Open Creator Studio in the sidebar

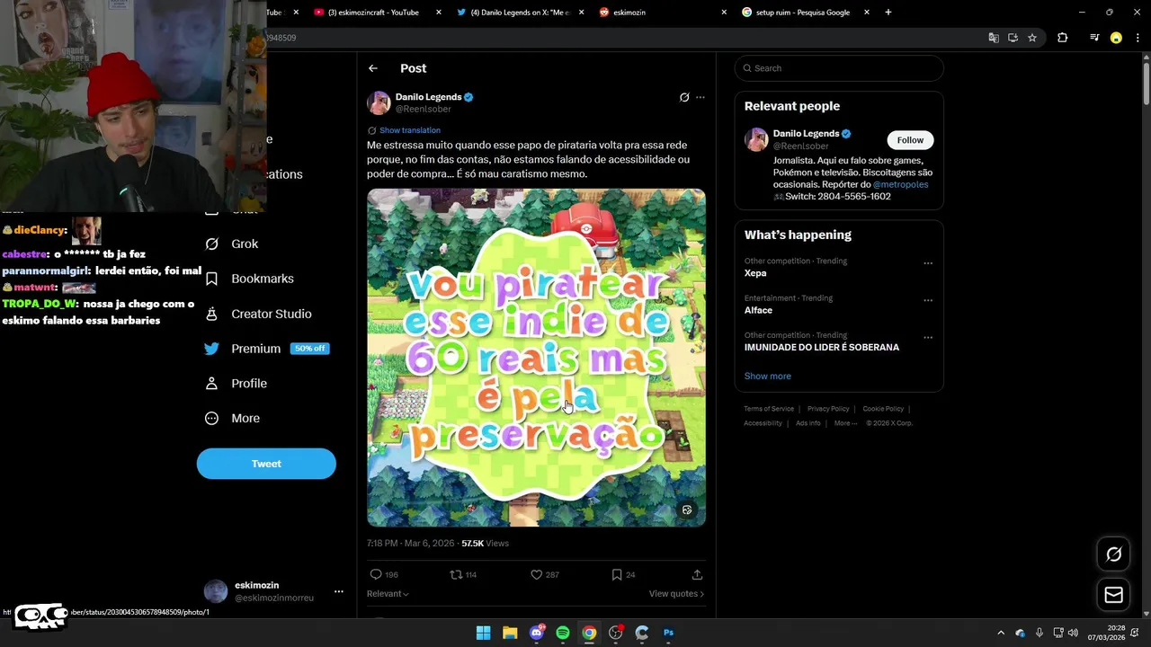pyautogui.click(x=258, y=314)
